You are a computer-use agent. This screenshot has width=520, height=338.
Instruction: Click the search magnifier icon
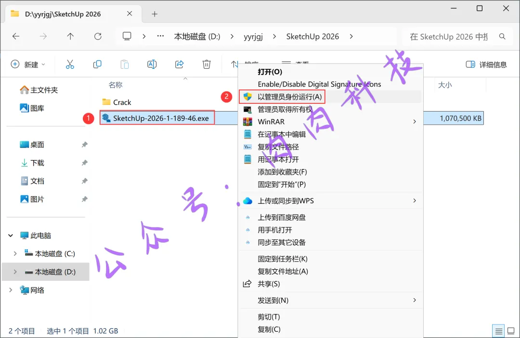point(502,37)
